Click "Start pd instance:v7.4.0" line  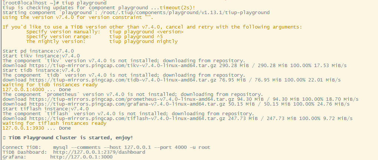click(x=38, y=51)
